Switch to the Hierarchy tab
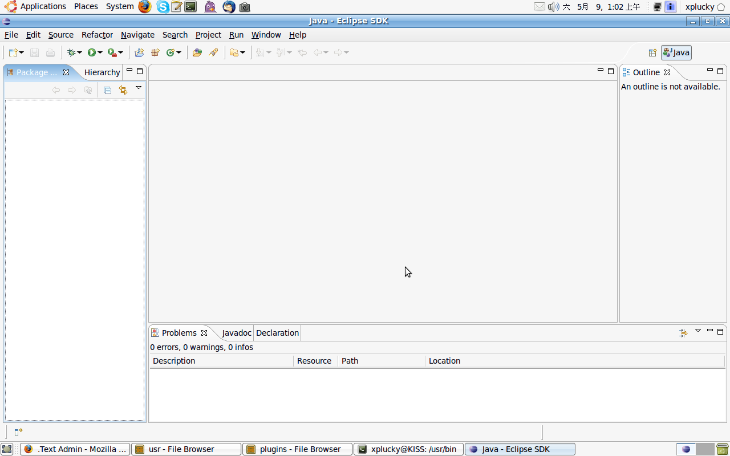This screenshot has width=730, height=456. (102, 72)
